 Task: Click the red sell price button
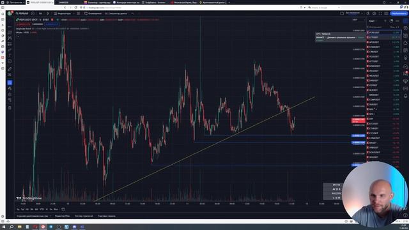click(x=24, y=24)
